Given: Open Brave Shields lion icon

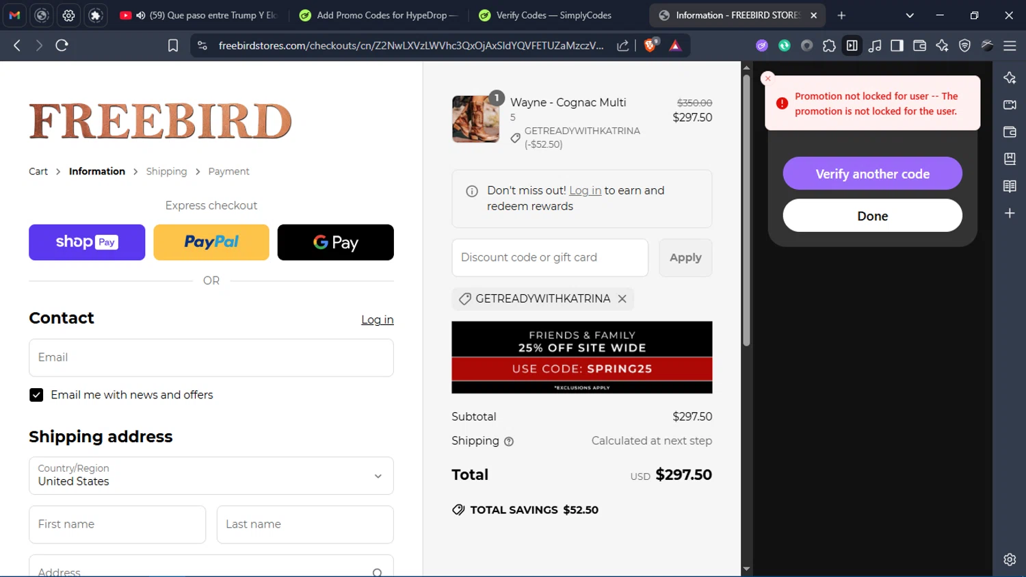Looking at the screenshot, I should coord(650,45).
